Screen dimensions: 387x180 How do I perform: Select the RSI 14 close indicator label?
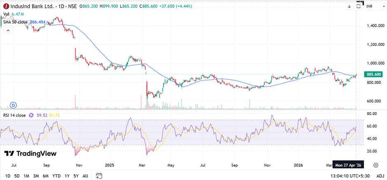[14, 115]
